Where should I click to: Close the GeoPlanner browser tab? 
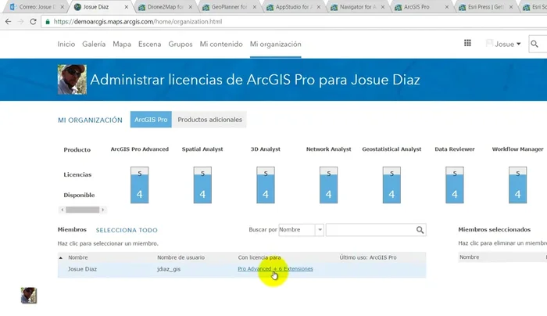pos(255,7)
